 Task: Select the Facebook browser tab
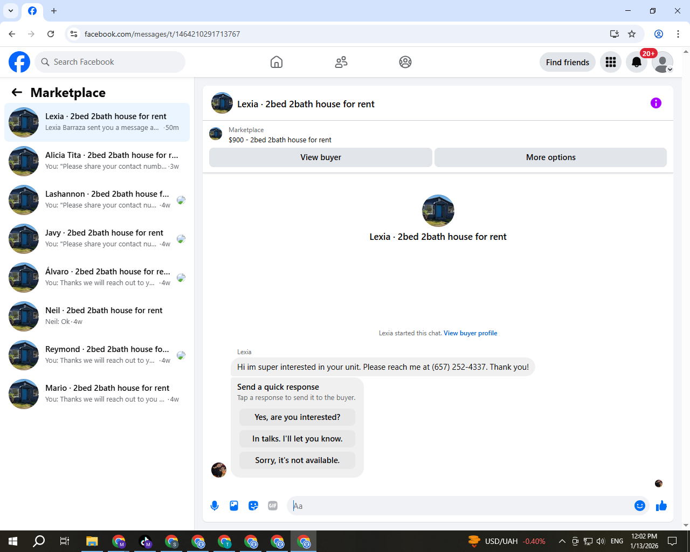32,11
